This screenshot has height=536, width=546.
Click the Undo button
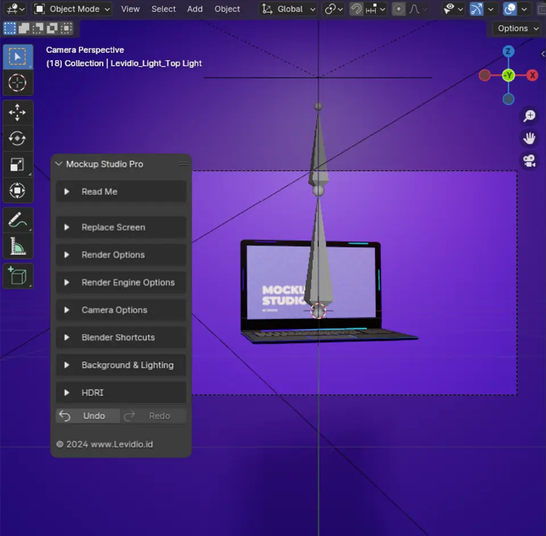click(88, 416)
